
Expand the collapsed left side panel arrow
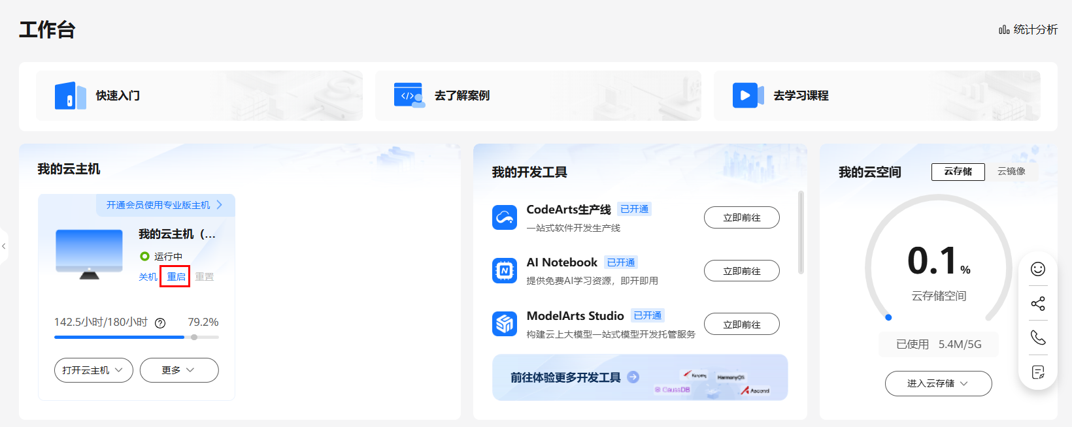tap(4, 246)
